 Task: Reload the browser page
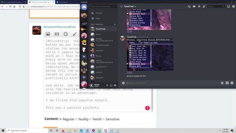[10, 7]
